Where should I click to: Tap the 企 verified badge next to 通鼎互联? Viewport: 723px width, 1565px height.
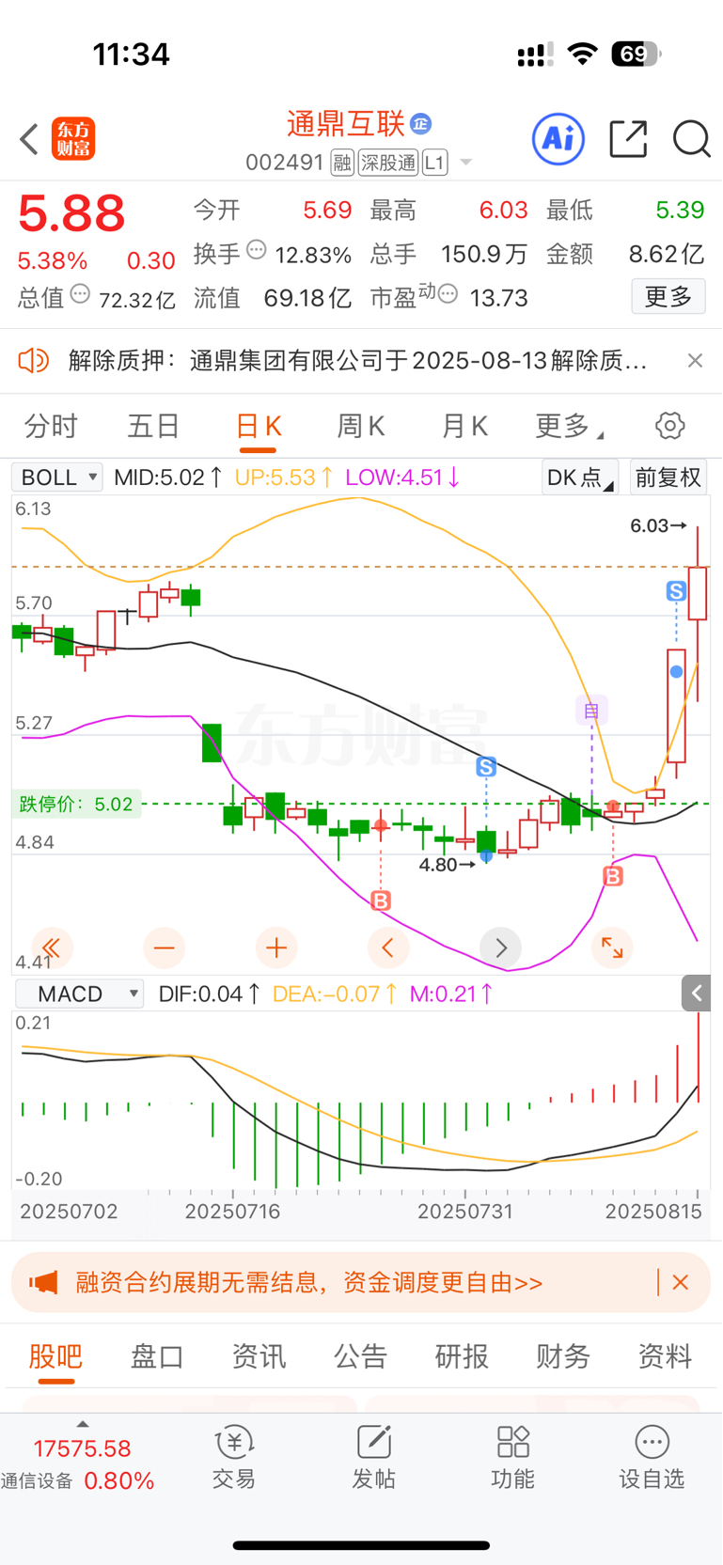[421, 123]
